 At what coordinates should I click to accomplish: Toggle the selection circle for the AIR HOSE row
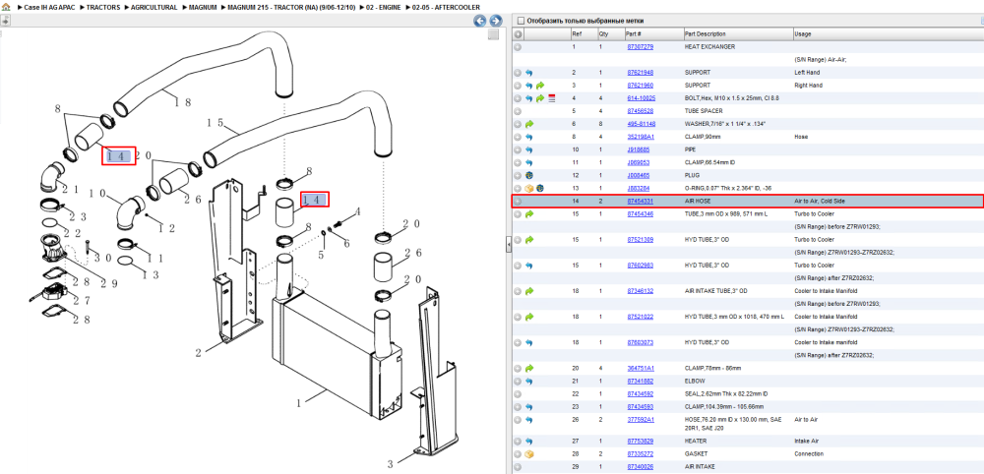[518, 202]
